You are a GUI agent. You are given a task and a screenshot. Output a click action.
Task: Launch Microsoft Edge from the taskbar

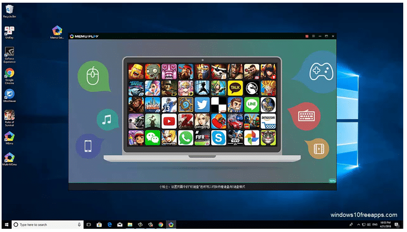click(110, 224)
